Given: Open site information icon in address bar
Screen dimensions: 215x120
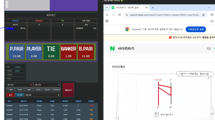Looking at the screenshot, I should 127,15.
